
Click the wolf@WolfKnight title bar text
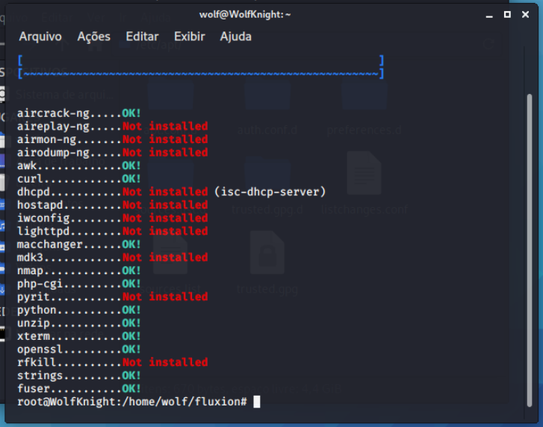tap(245, 14)
